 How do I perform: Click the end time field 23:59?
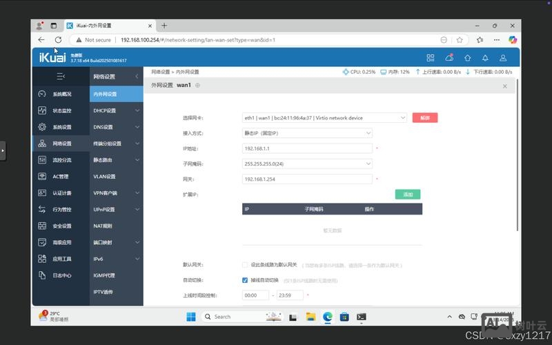pos(290,295)
